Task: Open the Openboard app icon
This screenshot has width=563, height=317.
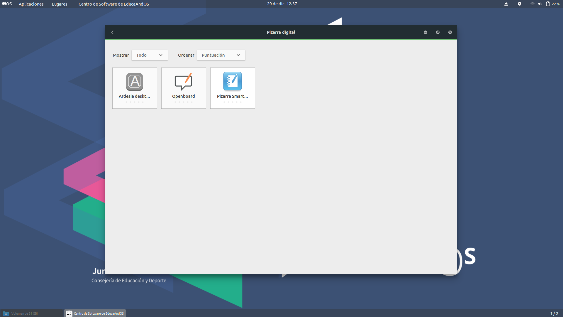Action: click(x=184, y=82)
